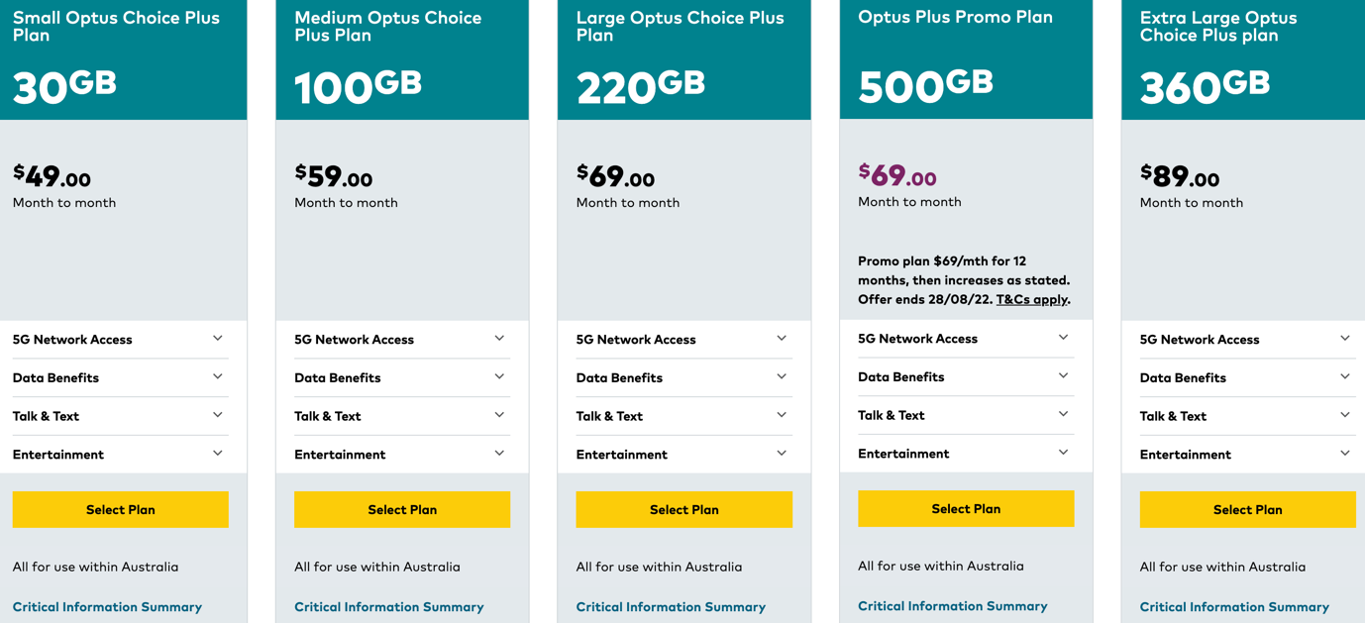Expand Data Benefits in Large plan

point(683,377)
